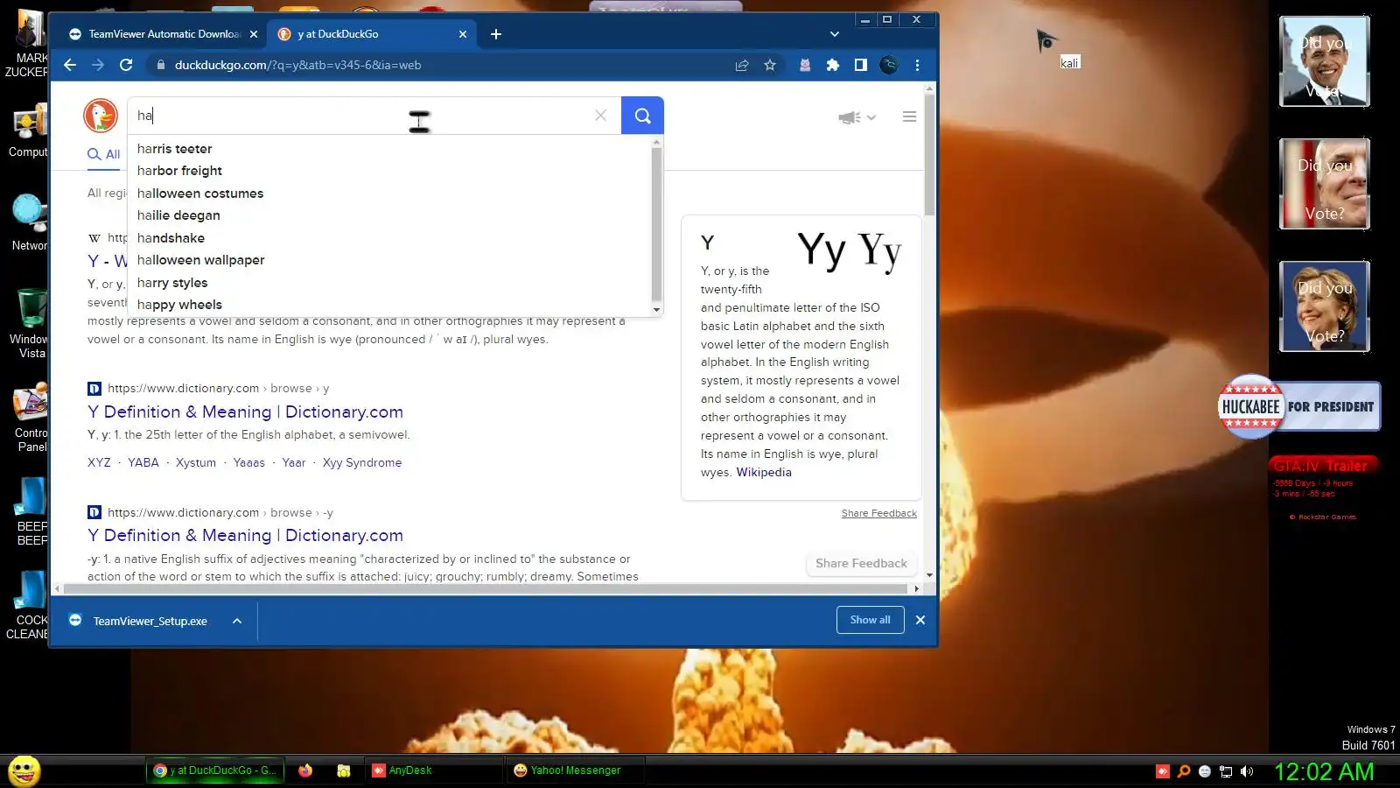Select the Network desktop icon
Image resolution: width=1400 pixels, height=788 pixels.
tap(28, 223)
